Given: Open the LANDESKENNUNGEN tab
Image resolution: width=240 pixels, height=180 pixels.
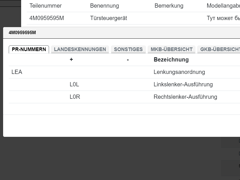Looking at the screenshot, I should pos(80,49).
